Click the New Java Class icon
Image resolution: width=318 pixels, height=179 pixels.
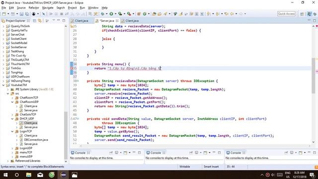coord(145,14)
